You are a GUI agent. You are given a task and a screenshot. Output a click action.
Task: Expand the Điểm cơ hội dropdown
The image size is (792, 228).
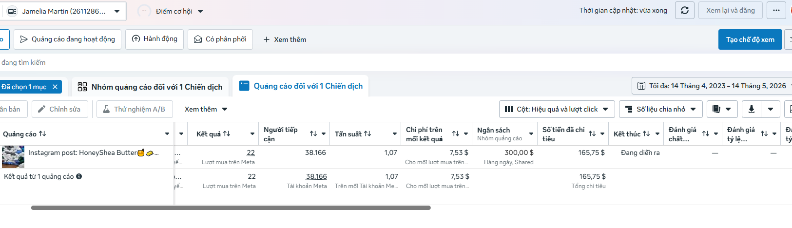point(171,11)
